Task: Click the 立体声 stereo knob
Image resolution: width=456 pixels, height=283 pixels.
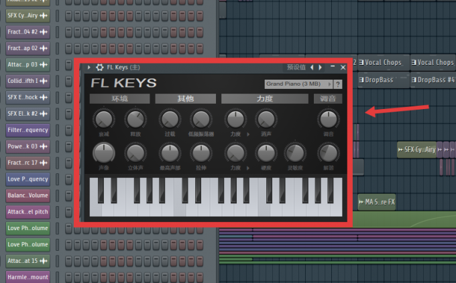Action: pyautogui.click(x=135, y=153)
